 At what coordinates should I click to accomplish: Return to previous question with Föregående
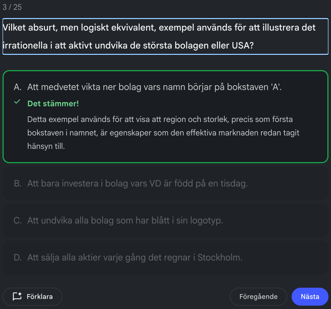[258, 297]
